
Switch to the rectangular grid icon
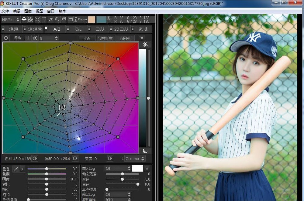coord(28,38)
